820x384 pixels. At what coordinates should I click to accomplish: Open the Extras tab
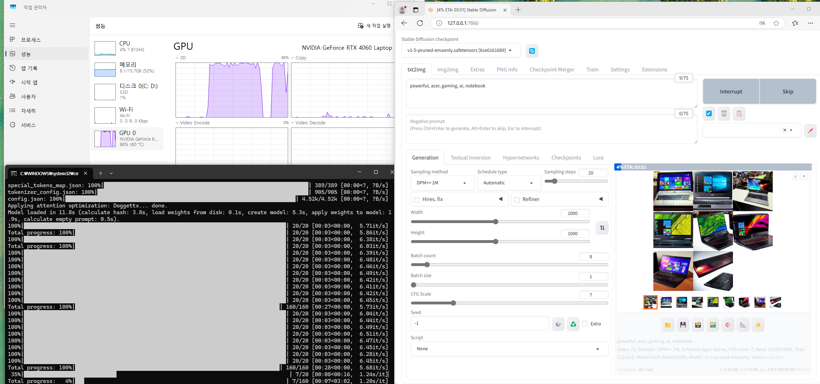coord(477,70)
